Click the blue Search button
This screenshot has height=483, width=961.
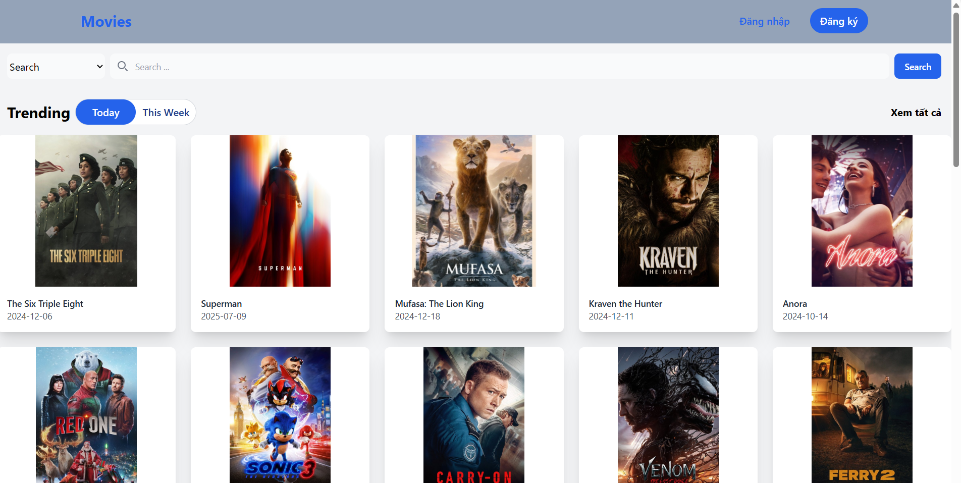coord(917,67)
